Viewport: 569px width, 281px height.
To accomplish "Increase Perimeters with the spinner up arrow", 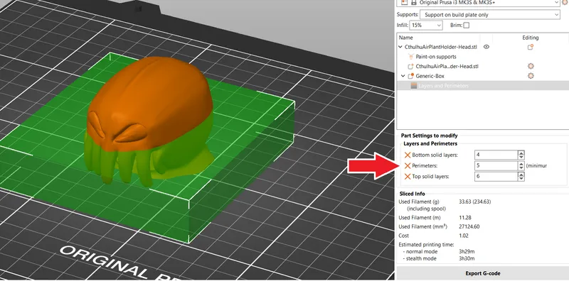I will (521, 164).
